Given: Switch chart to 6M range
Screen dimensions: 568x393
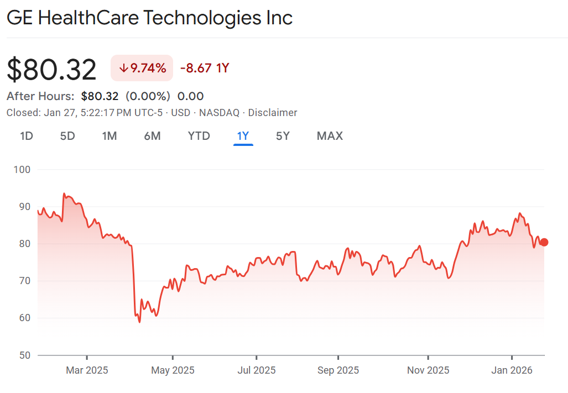Looking at the screenshot, I should pyautogui.click(x=152, y=136).
